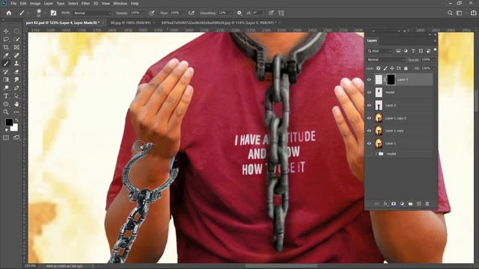Hide Layer 4 visibility eye

coord(369,80)
